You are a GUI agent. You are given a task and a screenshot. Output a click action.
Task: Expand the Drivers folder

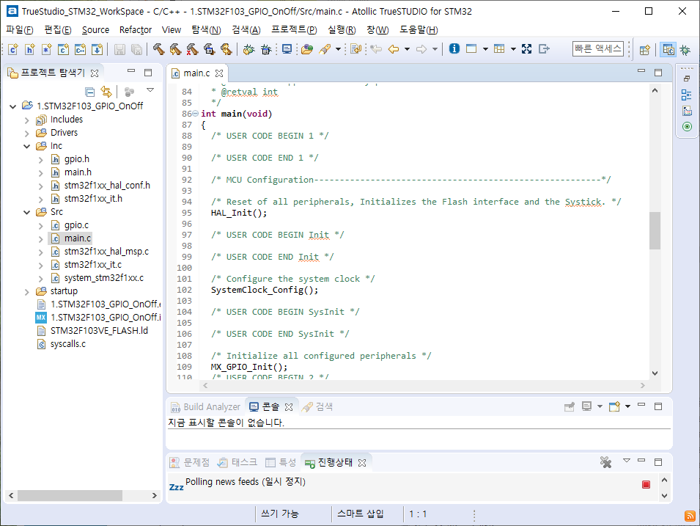[27, 134]
